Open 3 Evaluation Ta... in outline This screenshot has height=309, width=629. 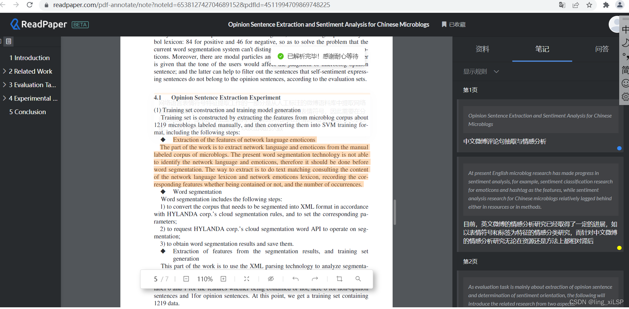click(x=32, y=85)
